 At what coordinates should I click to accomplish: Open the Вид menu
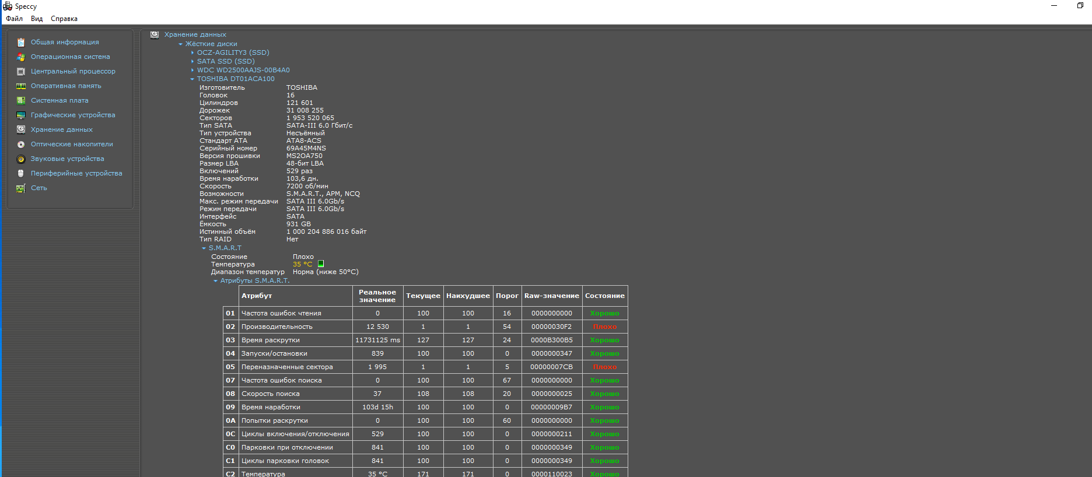click(37, 19)
